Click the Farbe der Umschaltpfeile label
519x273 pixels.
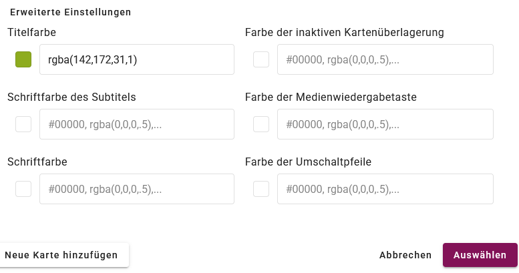(317, 162)
